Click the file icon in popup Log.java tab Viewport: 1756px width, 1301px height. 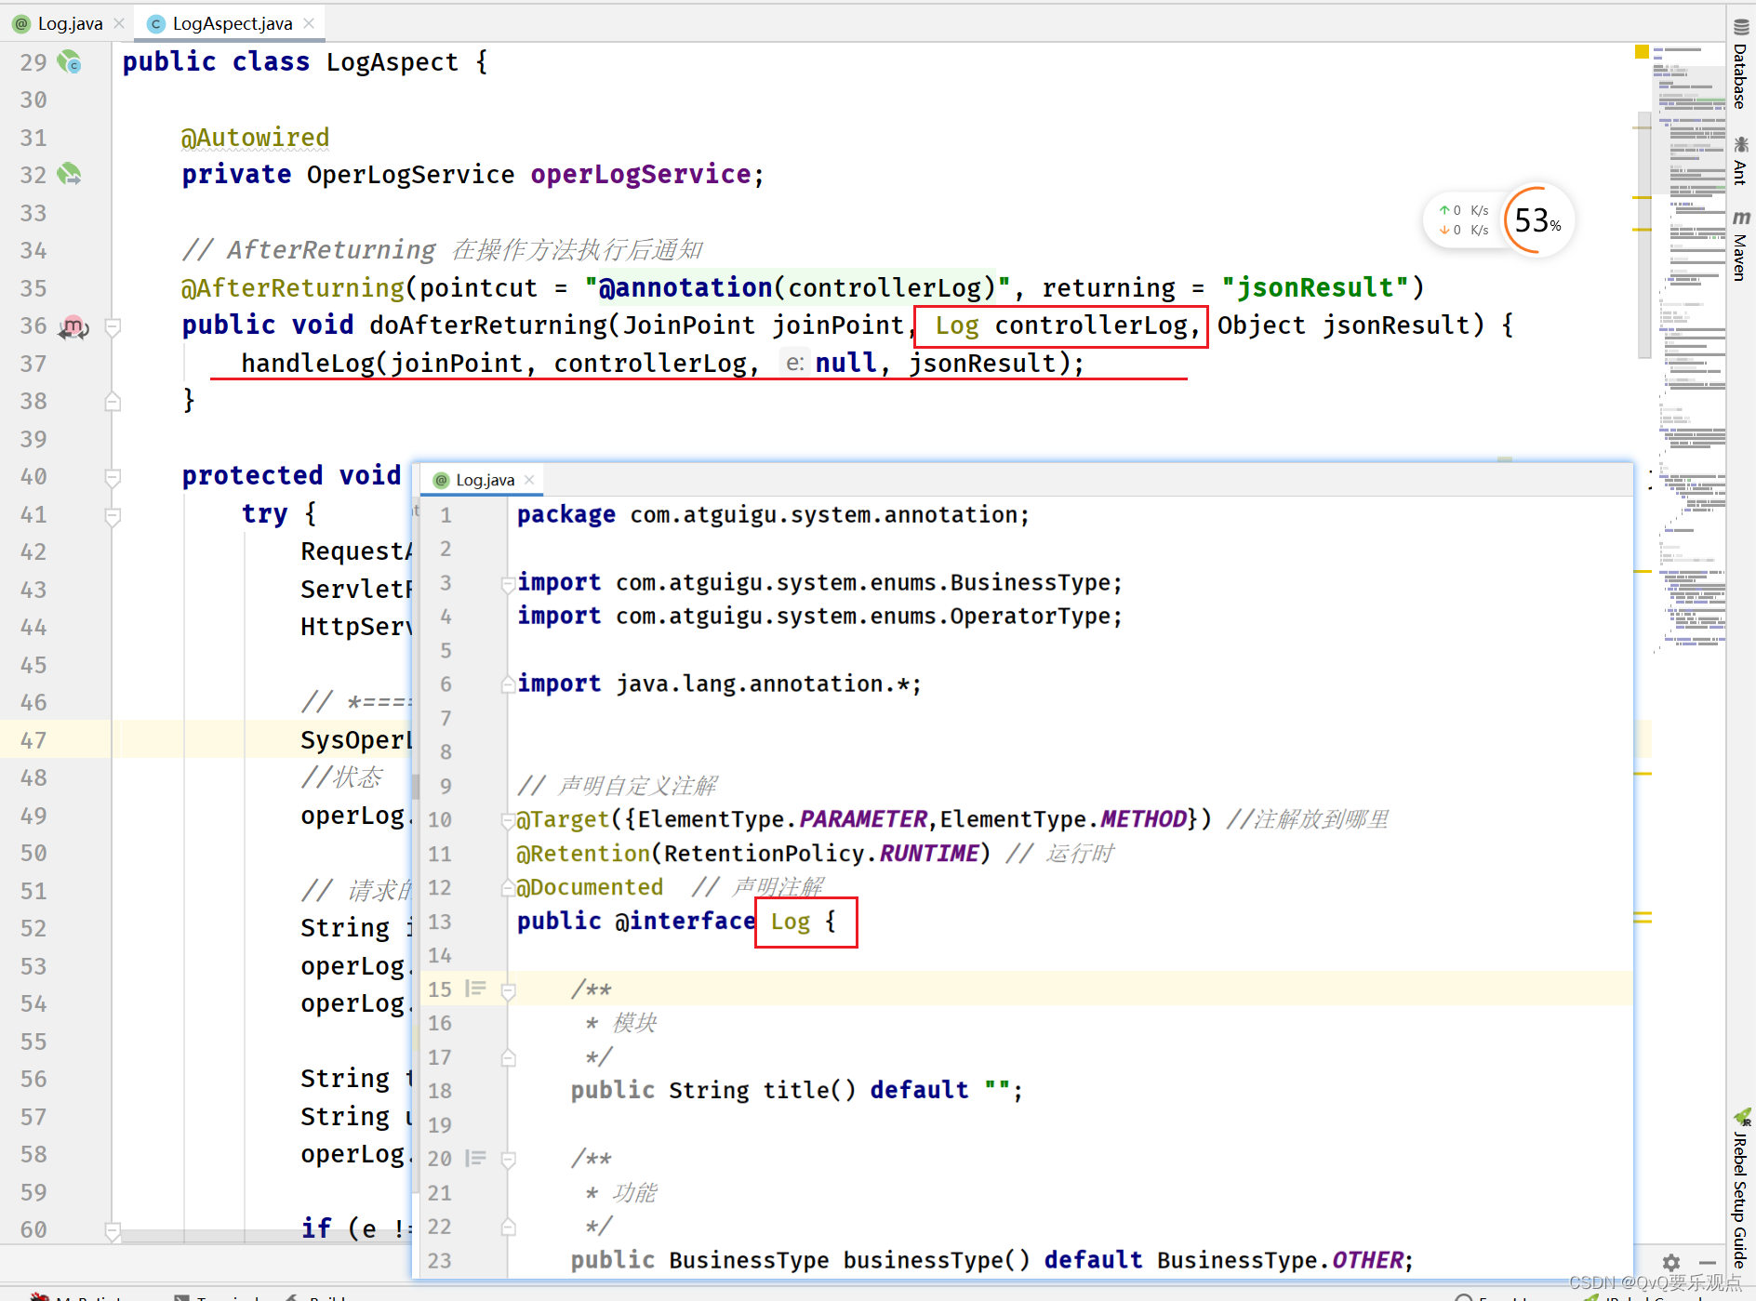pos(442,480)
